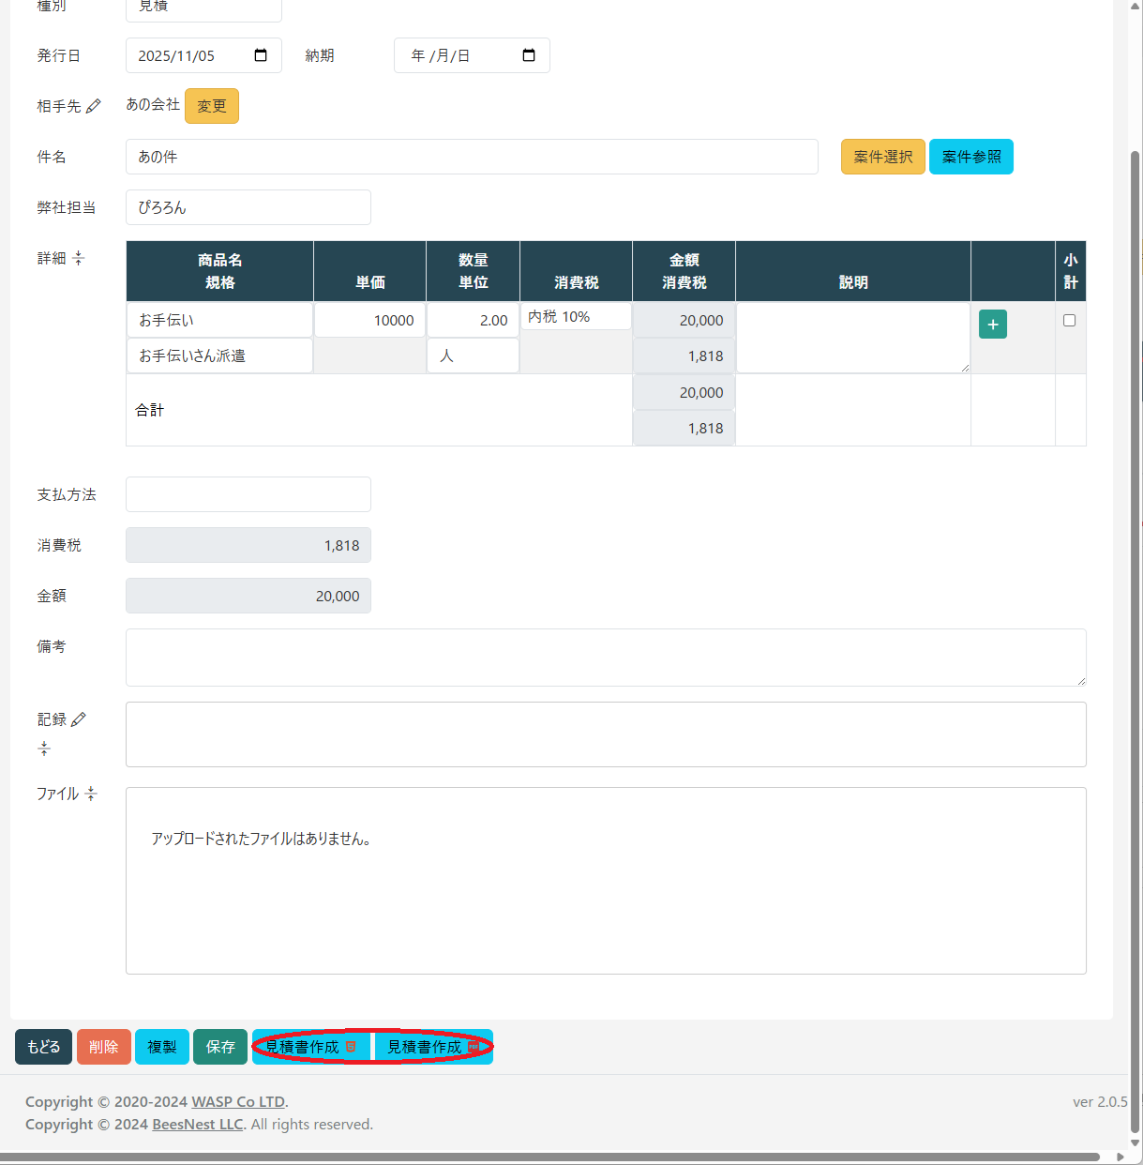Click the 削除 button

pos(104,1047)
